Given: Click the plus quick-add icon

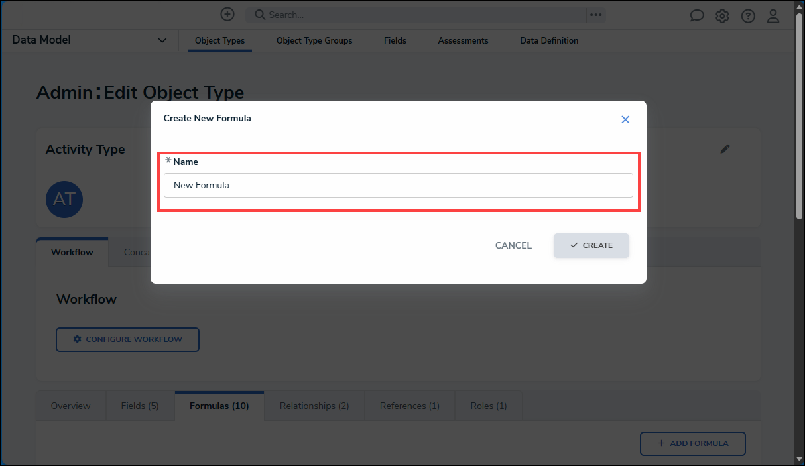Looking at the screenshot, I should (227, 14).
